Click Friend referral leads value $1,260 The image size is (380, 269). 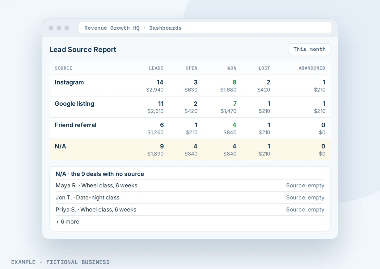point(155,132)
